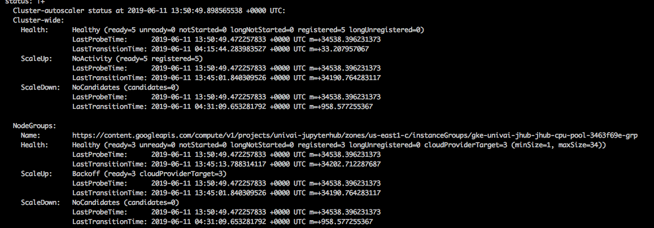654x228 pixels.
Task: Click the cloudProviderTarget=3 text in the node group Health line
Action: point(466,145)
